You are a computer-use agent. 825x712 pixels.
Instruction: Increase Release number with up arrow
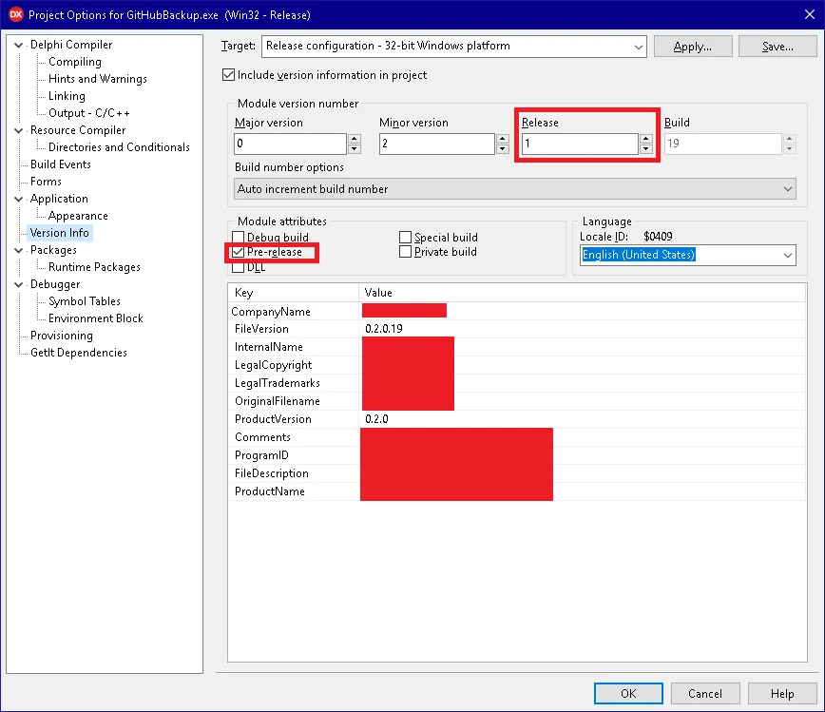click(646, 139)
